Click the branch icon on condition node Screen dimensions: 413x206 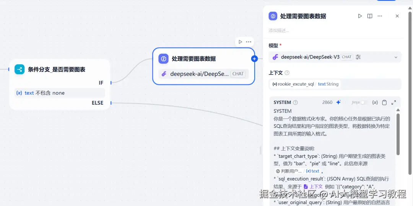pyautogui.click(x=20, y=70)
